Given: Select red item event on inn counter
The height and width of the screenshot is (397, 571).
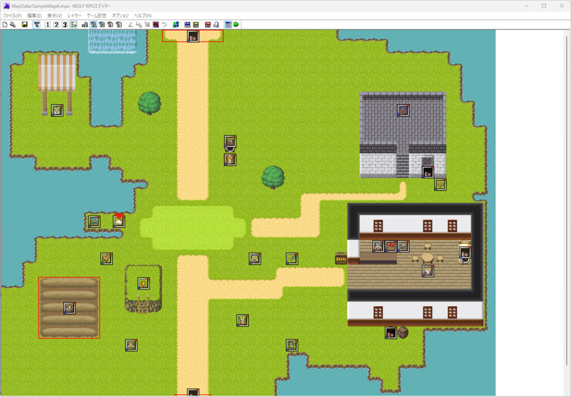Looking at the screenshot, I should coord(391,246).
